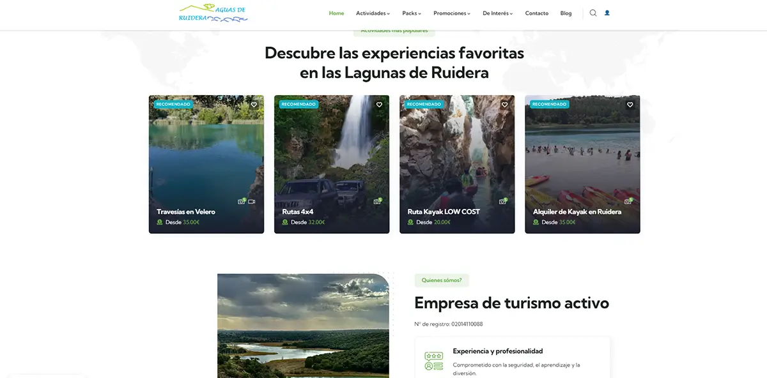Open the Ruta Kayak LOW COST title

pyautogui.click(x=444, y=212)
